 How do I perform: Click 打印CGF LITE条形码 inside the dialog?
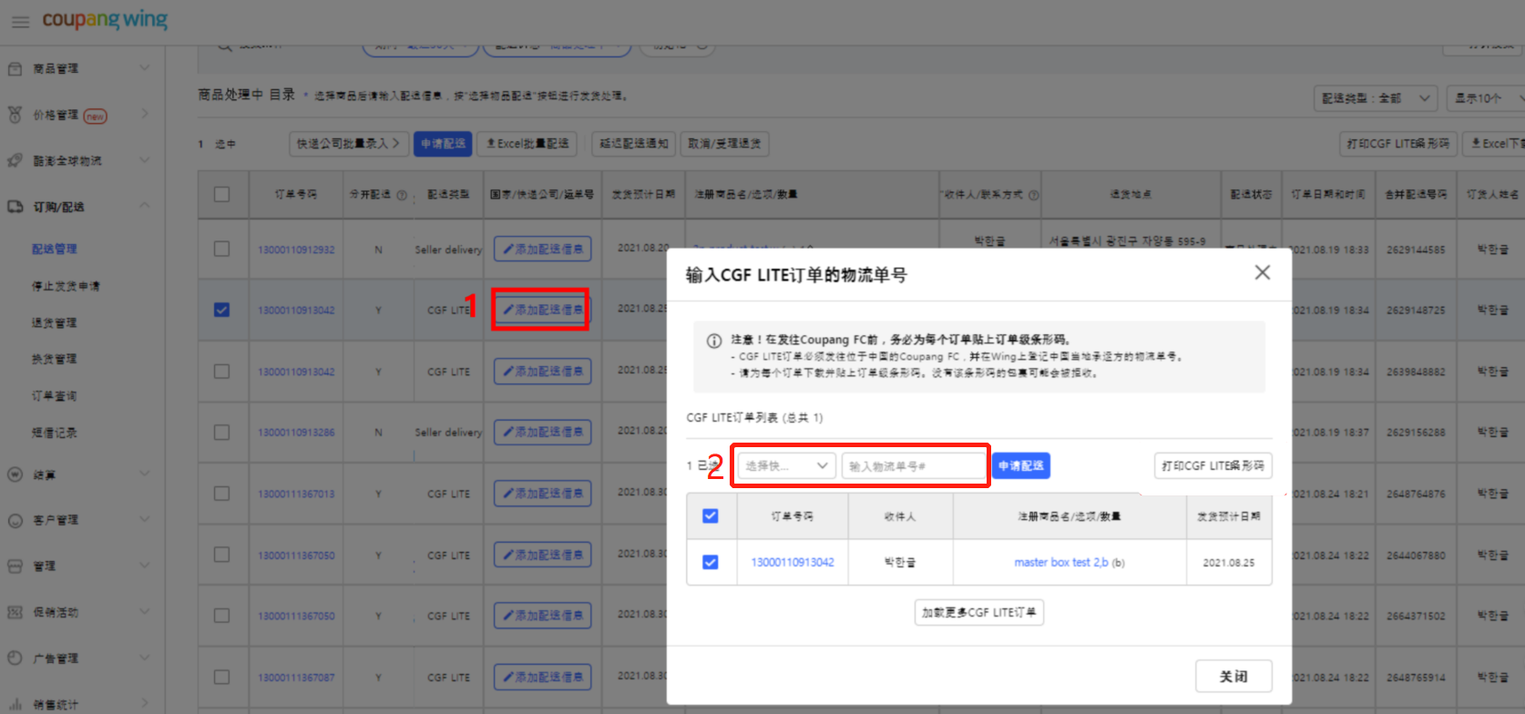[1213, 466]
